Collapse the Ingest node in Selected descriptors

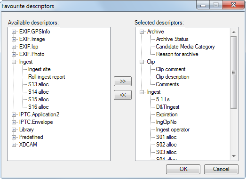(142, 92)
